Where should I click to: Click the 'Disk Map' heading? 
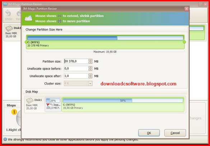click(32, 92)
